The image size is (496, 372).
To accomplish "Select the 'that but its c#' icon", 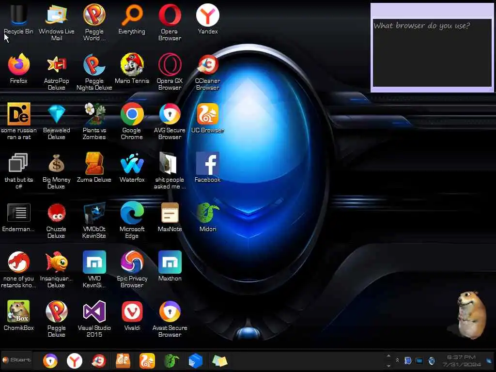I will point(19,170).
